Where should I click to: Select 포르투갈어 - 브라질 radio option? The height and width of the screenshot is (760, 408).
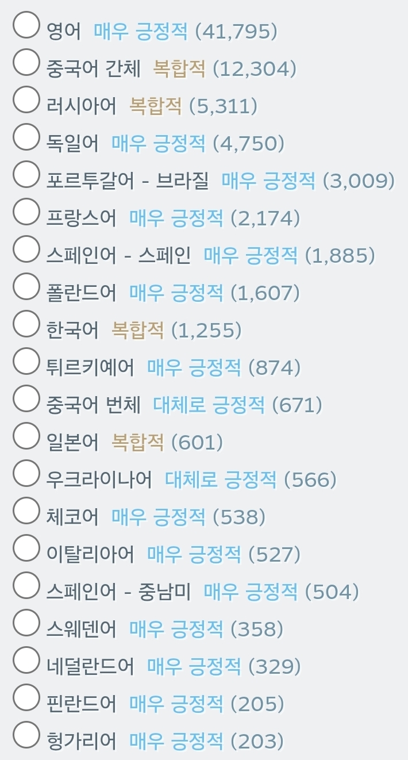26,174
